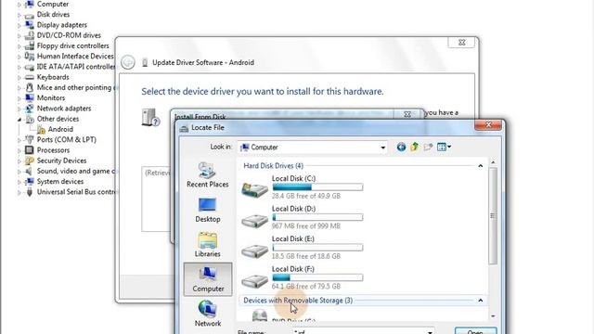Go up one folder level in Locate File
Image resolution: width=594 pixels, height=334 pixels.
coord(415,147)
